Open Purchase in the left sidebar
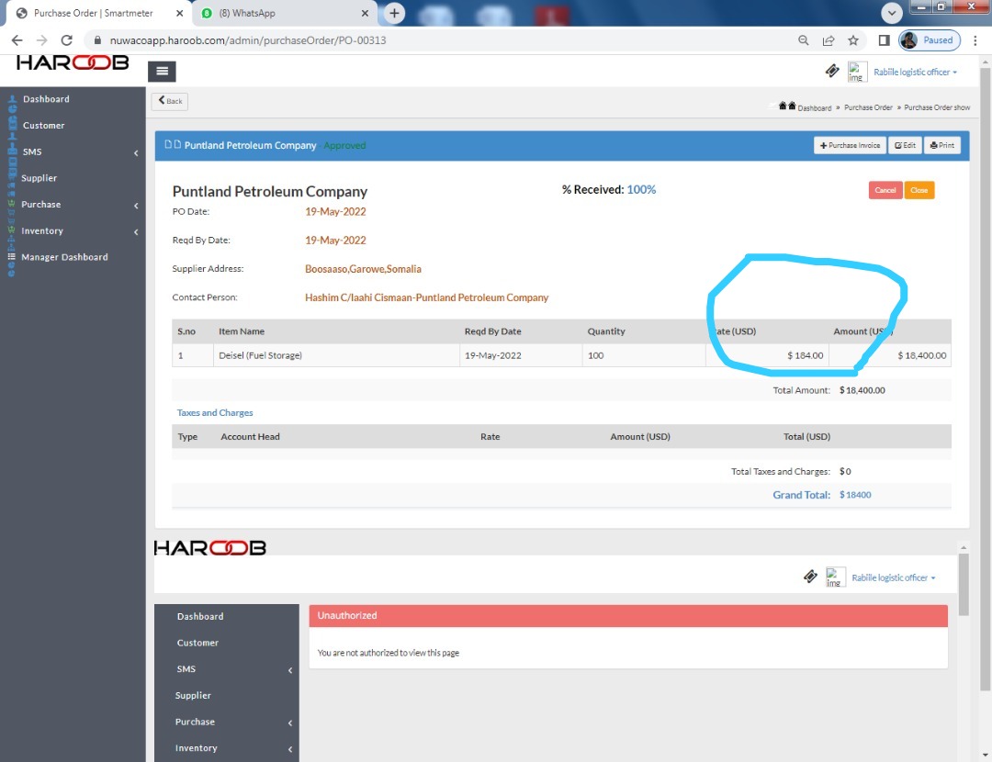This screenshot has width=992, height=762. [41, 205]
